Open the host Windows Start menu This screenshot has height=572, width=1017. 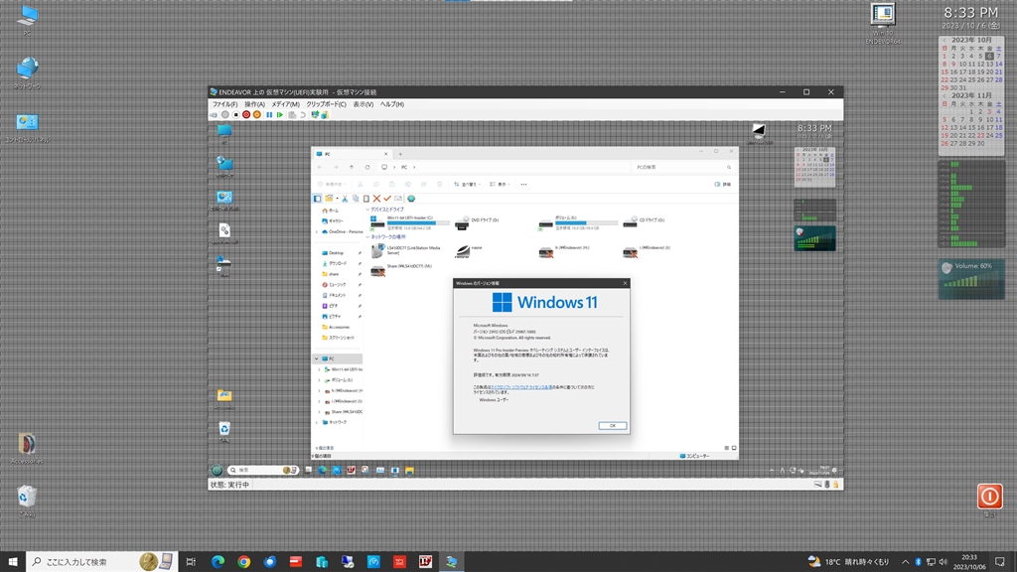pyautogui.click(x=12, y=562)
